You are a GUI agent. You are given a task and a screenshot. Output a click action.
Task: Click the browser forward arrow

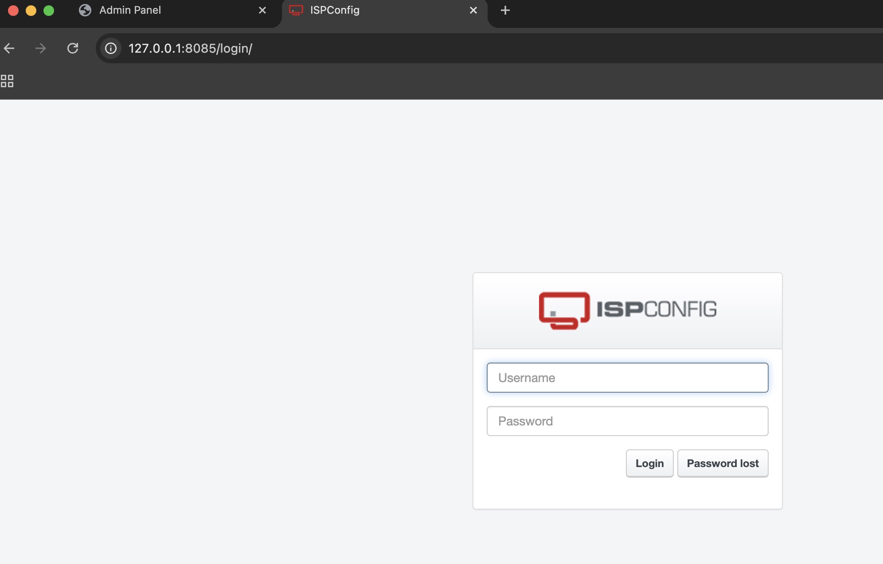tap(40, 48)
